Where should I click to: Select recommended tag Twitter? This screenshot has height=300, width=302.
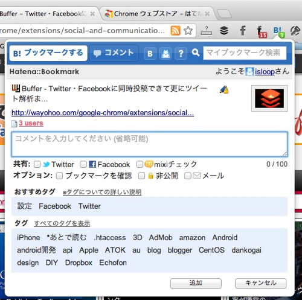tap(89, 206)
